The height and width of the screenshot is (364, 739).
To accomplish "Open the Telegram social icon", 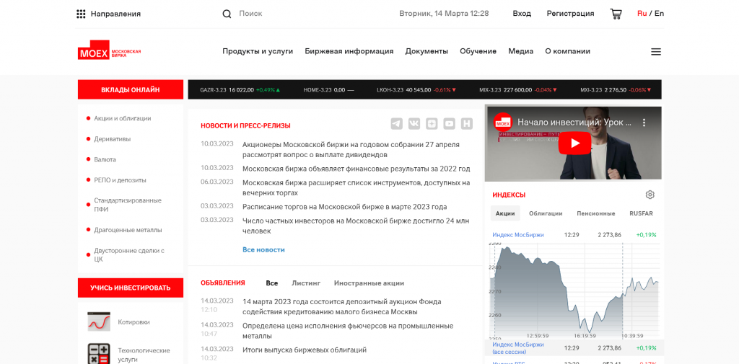I will 397,124.
